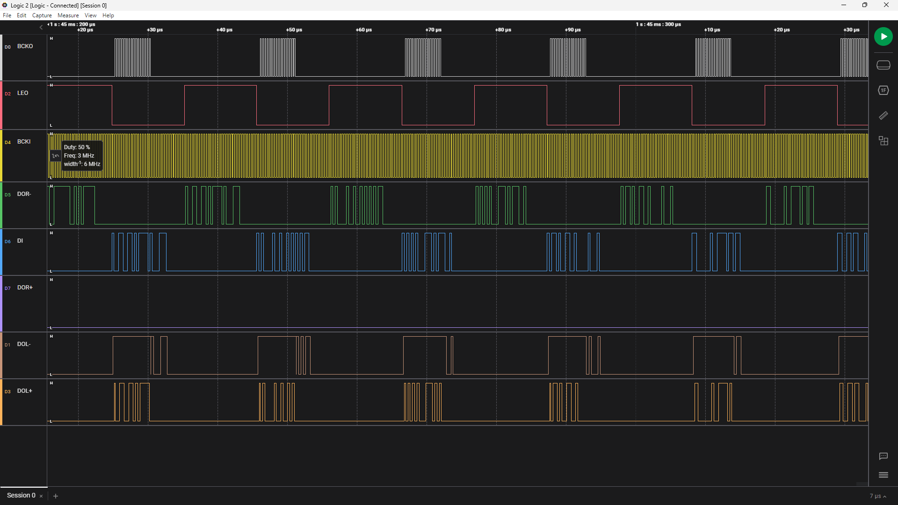
Task: Select the DI channel label
Action: click(x=20, y=241)
